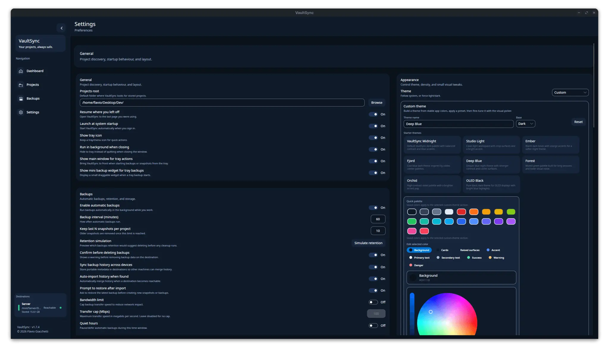Select the Danger color chip
Viewport: 609px width, 352px height.
[416, 265]
